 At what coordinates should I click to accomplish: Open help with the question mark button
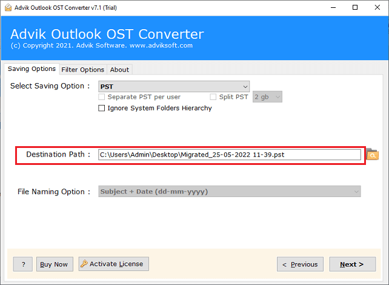tap(23, 264)
